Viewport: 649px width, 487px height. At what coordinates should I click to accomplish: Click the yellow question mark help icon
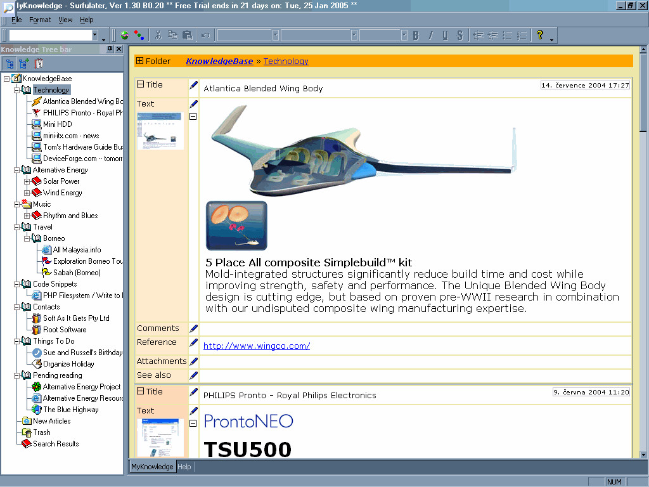(540, 36)
